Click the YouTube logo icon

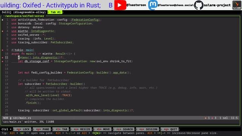[120, 5]
